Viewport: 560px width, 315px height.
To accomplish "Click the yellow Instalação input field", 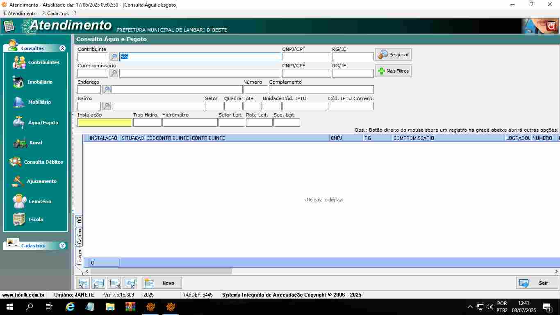I will pyautogui.click(x=105, y=123).
